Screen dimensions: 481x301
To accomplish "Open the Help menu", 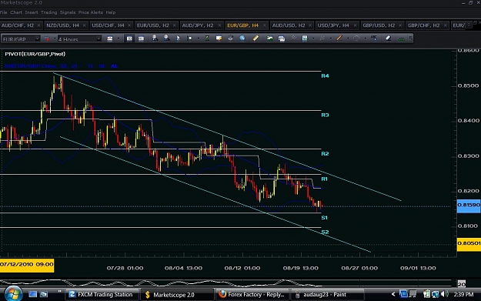I will tap(110, 12).
